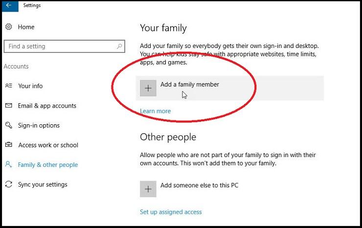Click Add someone else to this PC
Screen dimensions: 362x228
[199, 185]
